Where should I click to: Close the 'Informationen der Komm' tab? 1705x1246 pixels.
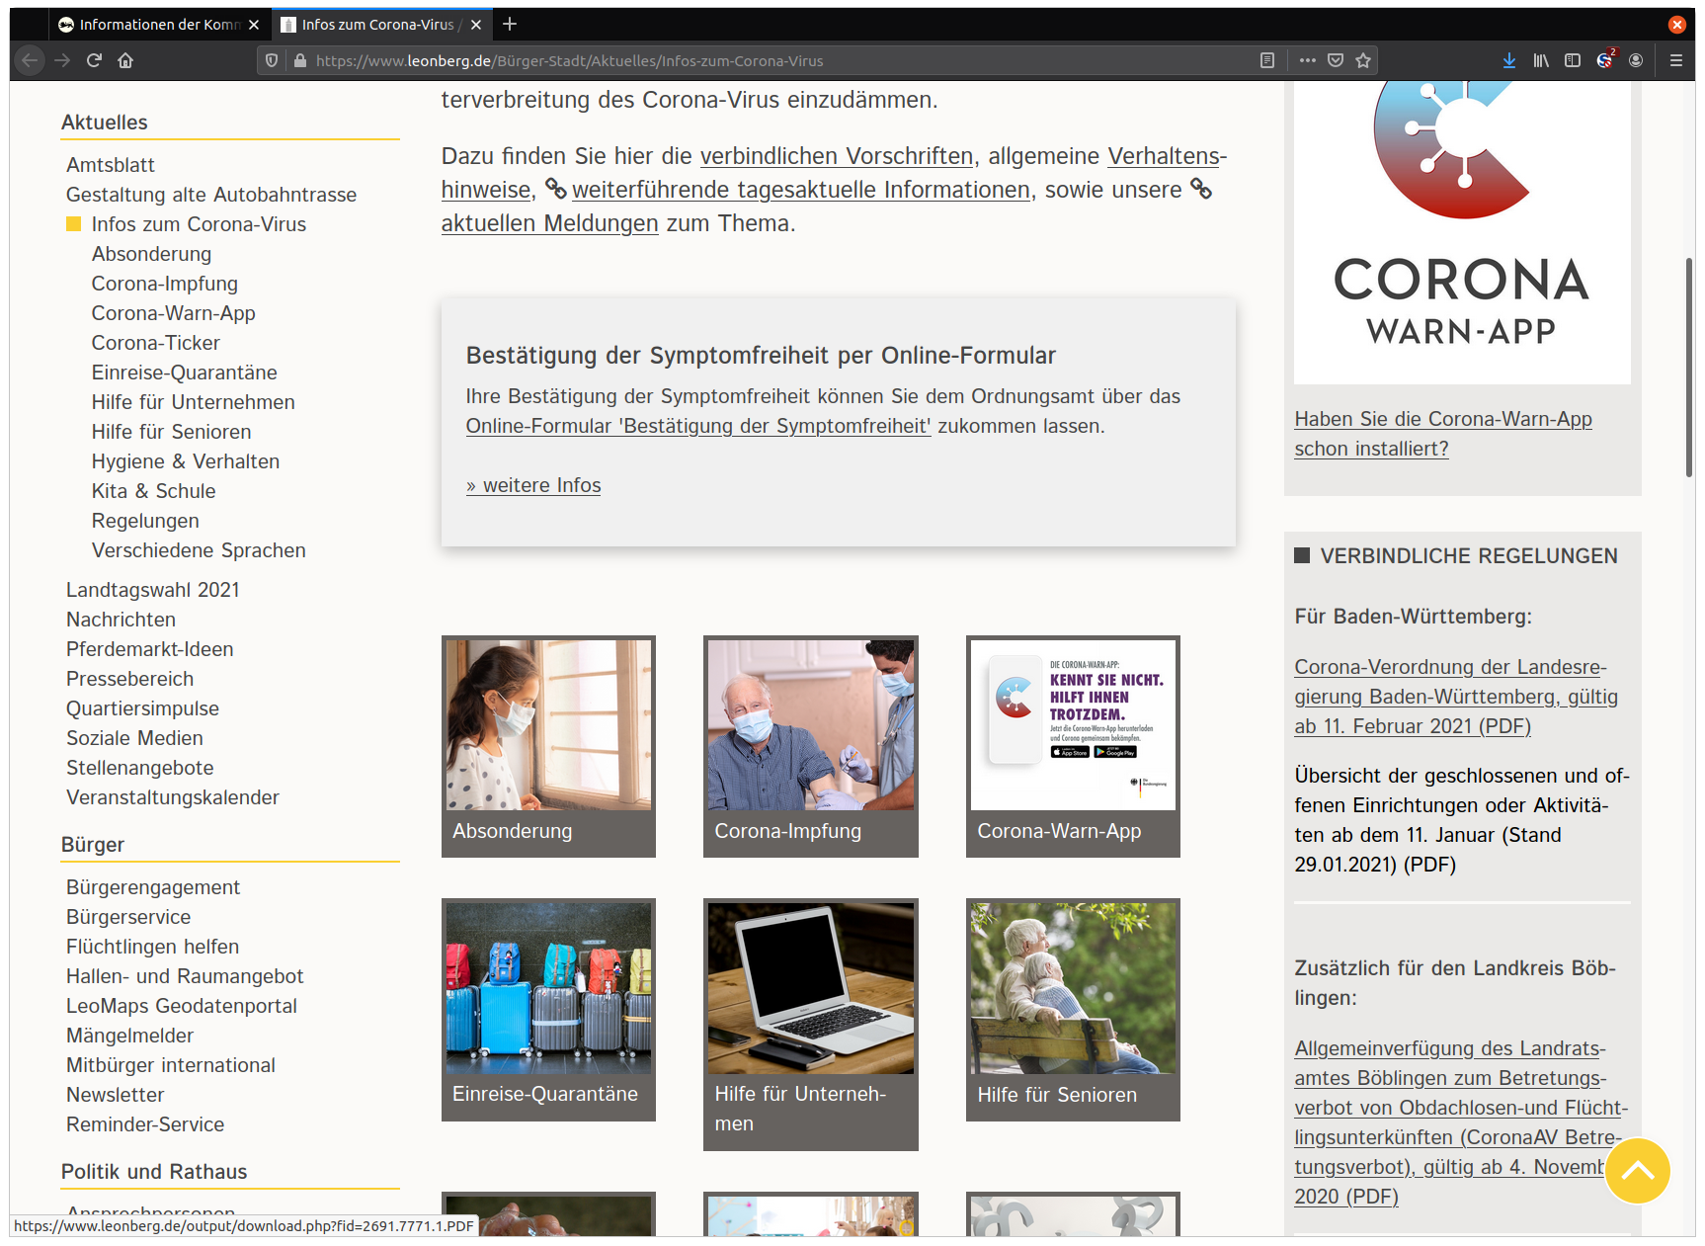(254, 25)
